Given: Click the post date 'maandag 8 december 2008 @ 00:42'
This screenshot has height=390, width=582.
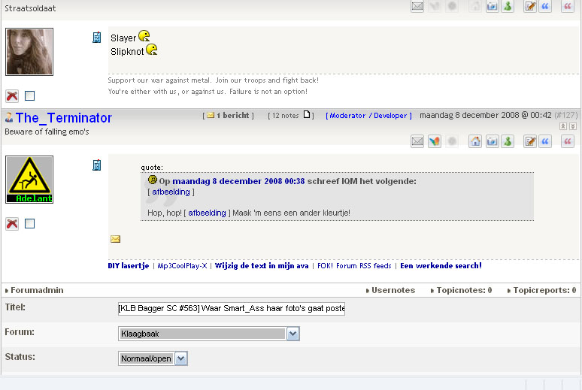Looking at the screenshot, I should (486, 115).
